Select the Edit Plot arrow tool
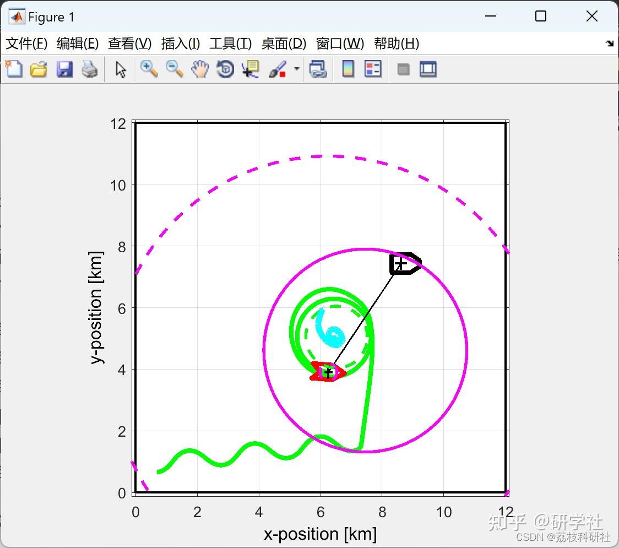Image resolution: width=619 pixels, height=548 pixels. (121, 69)
